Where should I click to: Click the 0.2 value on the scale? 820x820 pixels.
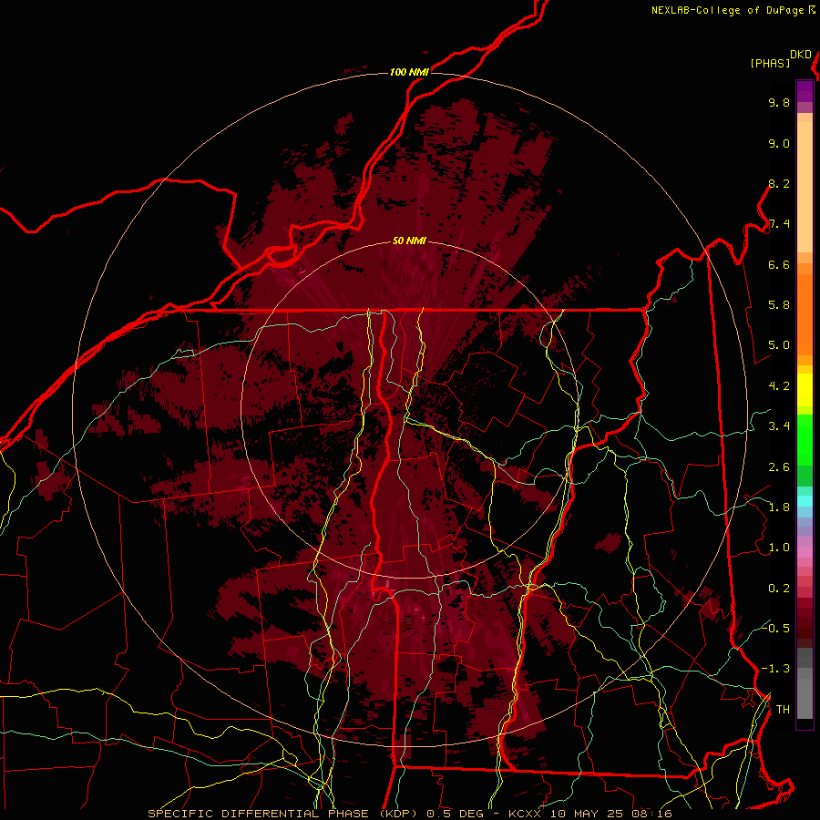[779, 589]
